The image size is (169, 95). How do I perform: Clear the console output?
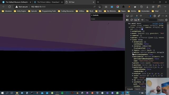pos(132,20)
